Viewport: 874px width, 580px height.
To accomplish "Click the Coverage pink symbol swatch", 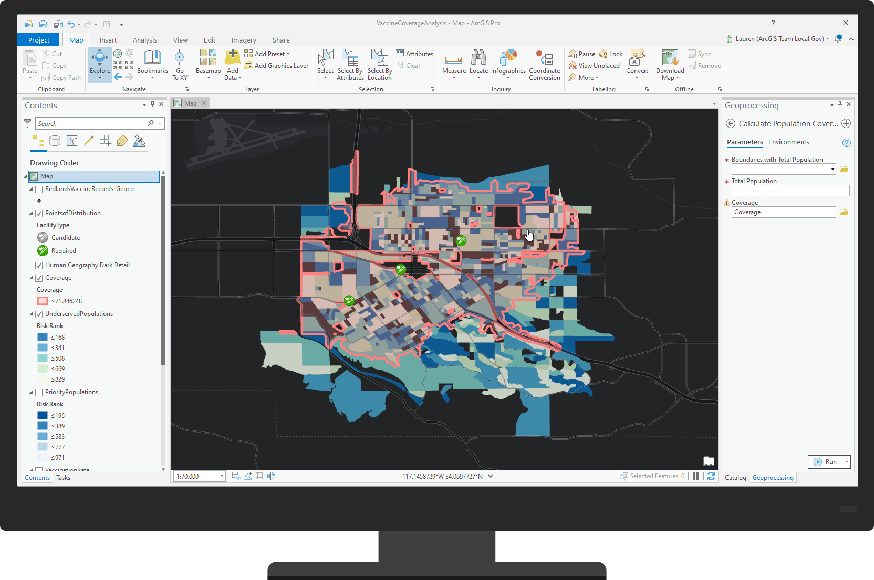I will point(43,301).
